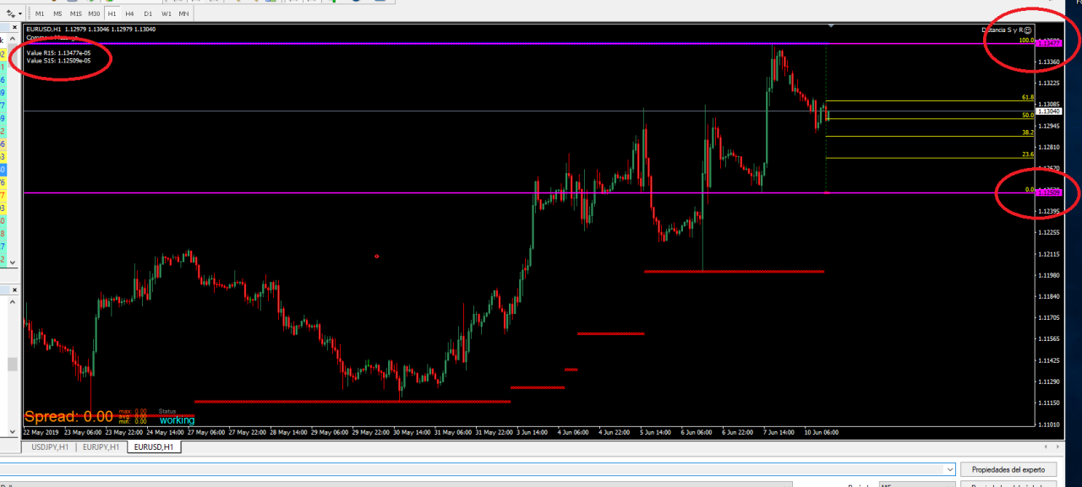Image resolution: width=1082 pixels, height=487 pixels.
Task: Click the Value R15 text label
Action: click(58, 52)
